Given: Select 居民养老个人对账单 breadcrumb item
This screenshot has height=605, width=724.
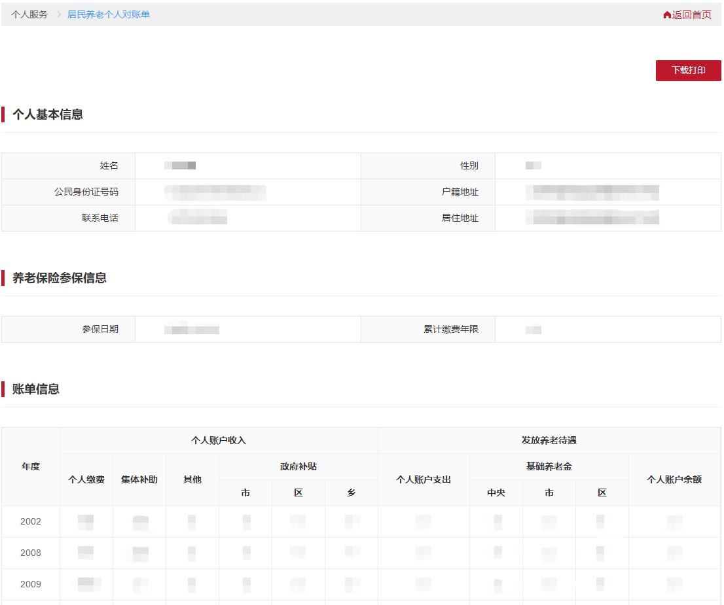Looking at the screenshot, I should pos(107,14).
